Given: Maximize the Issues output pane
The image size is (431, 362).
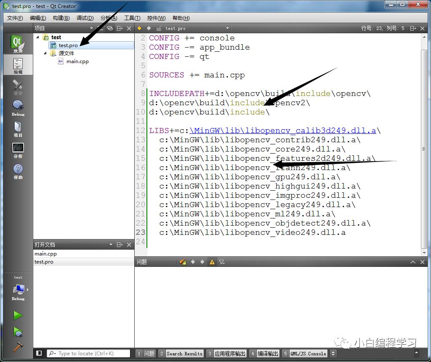Looking at the screenshot, I should 413,262.
